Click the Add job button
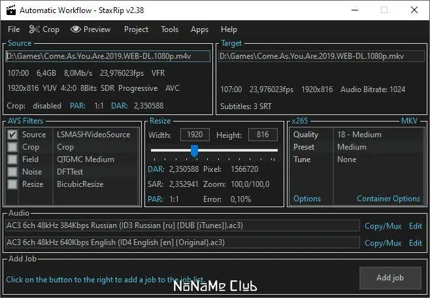Image resolution: width=430 pixels, height=298 pixels. pyautogui.click(x=390, y=278)
